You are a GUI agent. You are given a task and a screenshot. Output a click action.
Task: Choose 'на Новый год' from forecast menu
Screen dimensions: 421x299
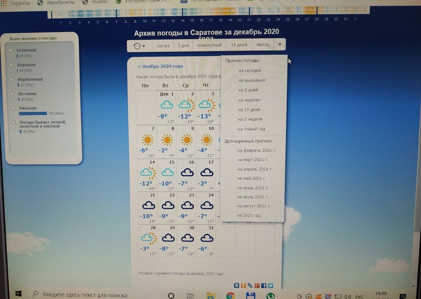252,129
